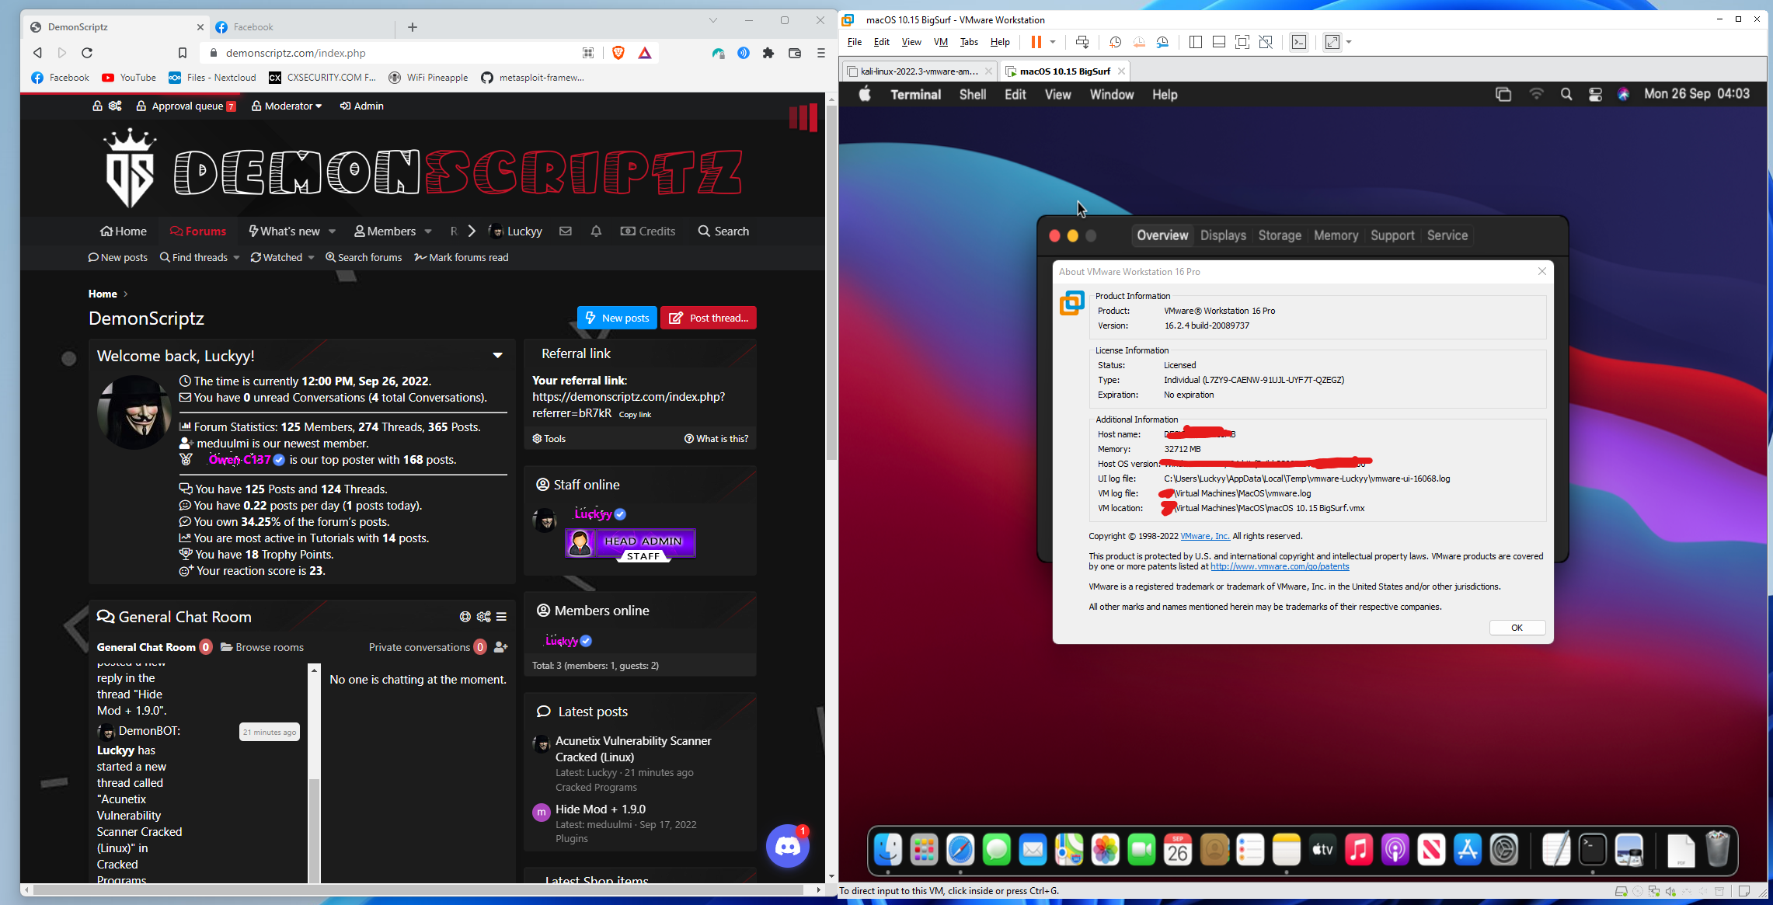Image resolution: width=1773 pixels, height=905 pixels.
Task: Open browser extensions puzzle icon
Action: tap(768, 53)
